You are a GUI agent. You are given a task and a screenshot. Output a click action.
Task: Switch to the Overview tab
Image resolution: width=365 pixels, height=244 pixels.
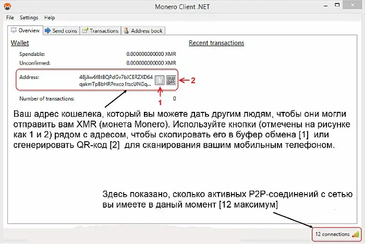click(26, 30)
